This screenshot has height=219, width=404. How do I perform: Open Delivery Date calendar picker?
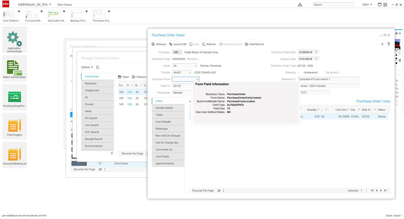[316, 59]
